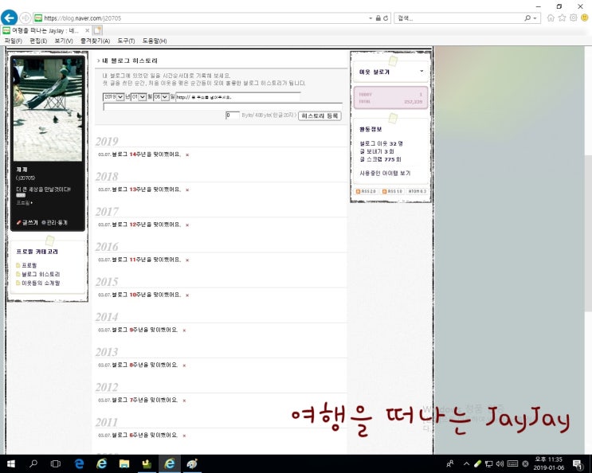Screen dimensions: 592x473
Task: Delete the 10주년 history entry with its x
Action: (187, 295)
